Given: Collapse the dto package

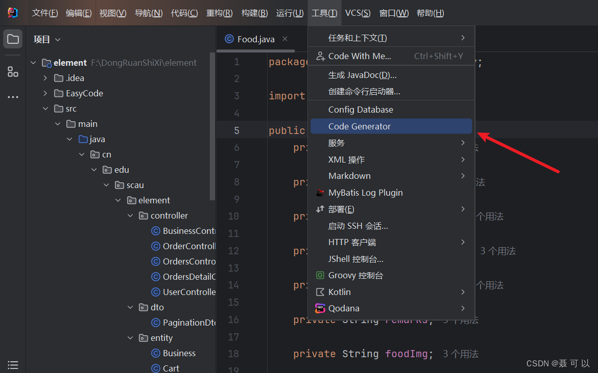Looking at the screenshot, I should (130, 307).
